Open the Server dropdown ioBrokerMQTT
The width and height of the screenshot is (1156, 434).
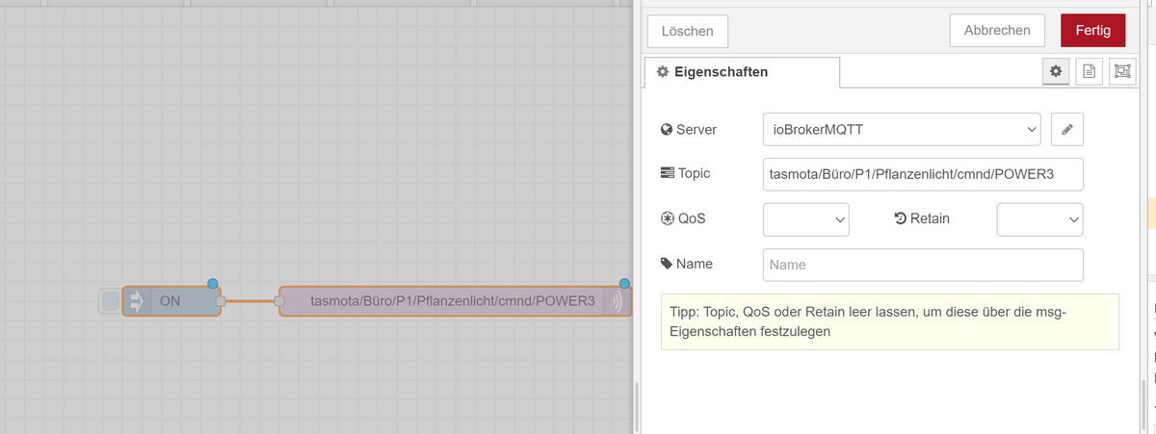tap(902, 129)
